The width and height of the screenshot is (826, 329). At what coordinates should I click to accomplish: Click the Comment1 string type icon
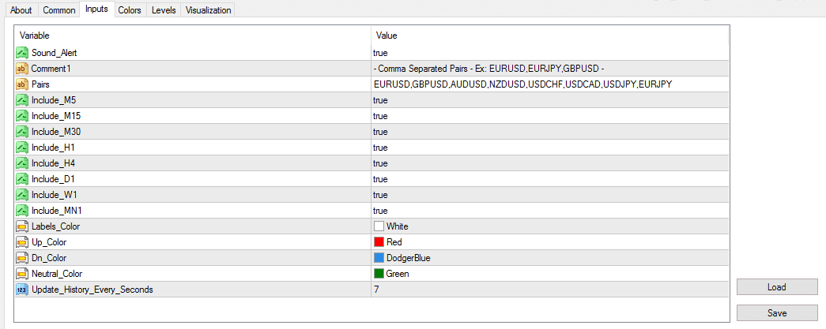[21, 69]
